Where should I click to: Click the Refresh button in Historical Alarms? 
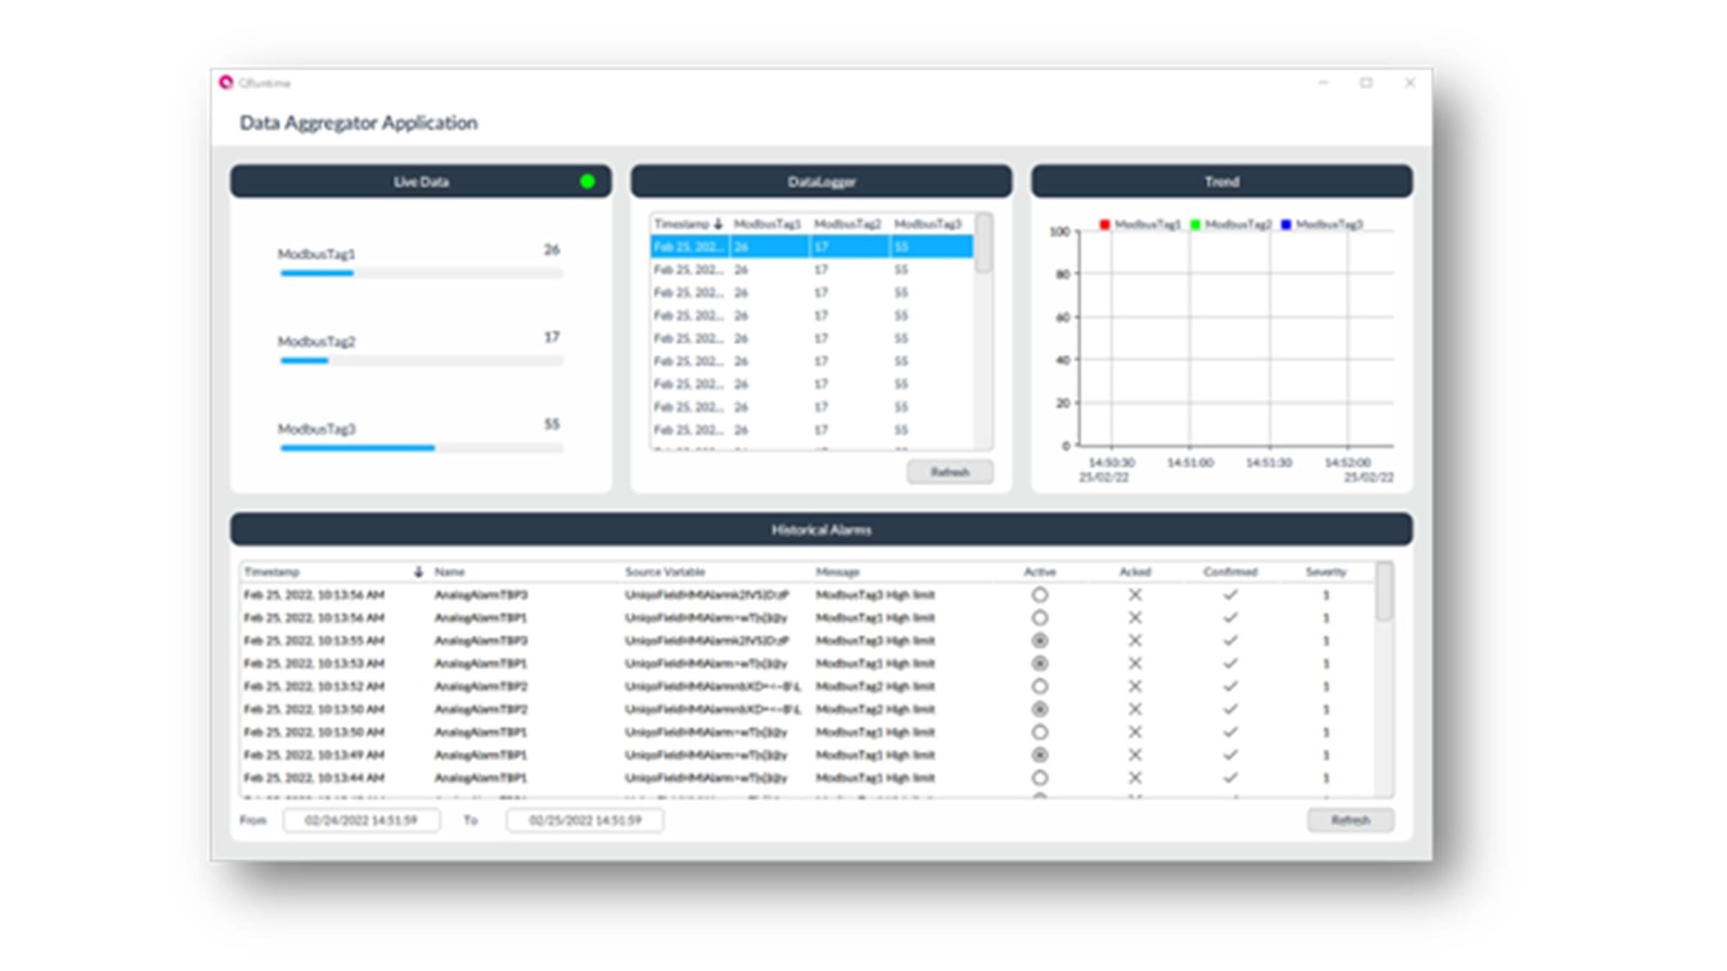1351,820
